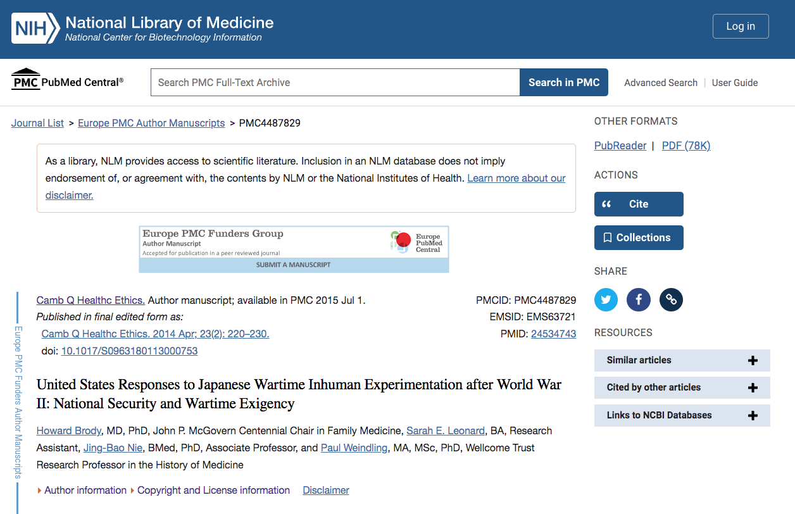795x514 pixels.
Task: Go to Journal List breadcrumb
Action: (37, 123)
